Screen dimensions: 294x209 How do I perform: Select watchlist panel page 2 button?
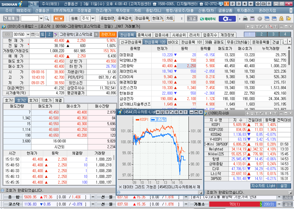261,34
